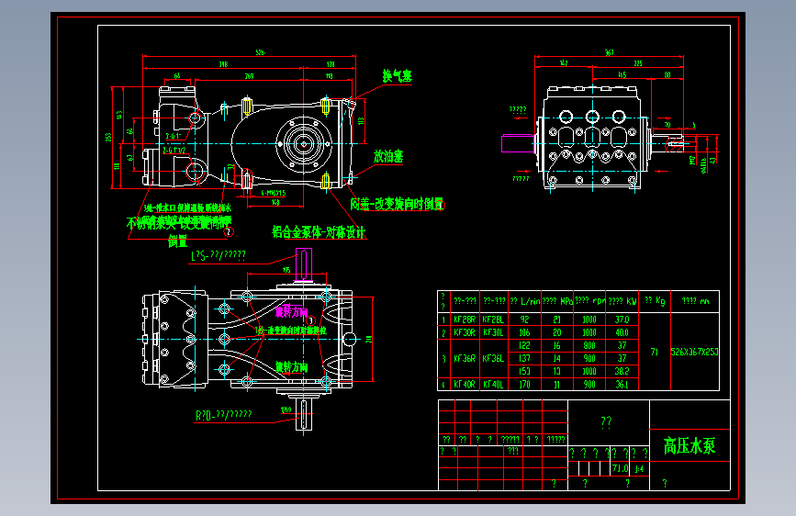Click table cell KF28R
Viewport: 796px width, 516px height.
tap(465, 320)
